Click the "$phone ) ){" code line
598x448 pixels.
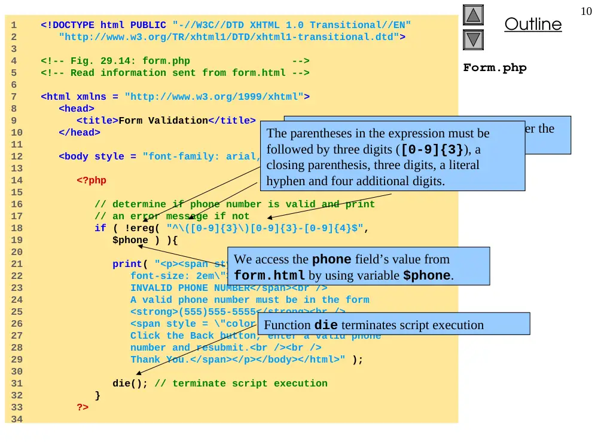click(145, 240)
